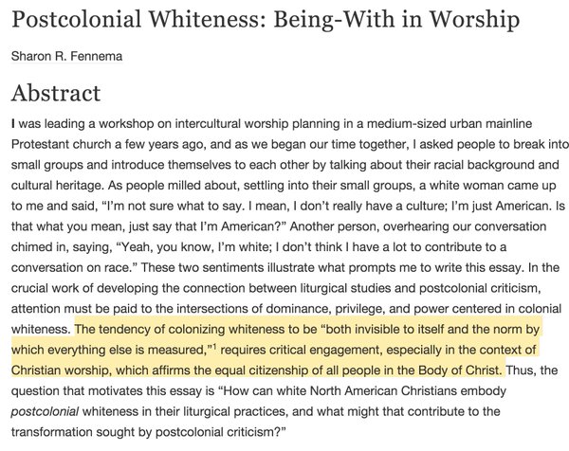Click the italic word postcolonial

coord(45,412)
